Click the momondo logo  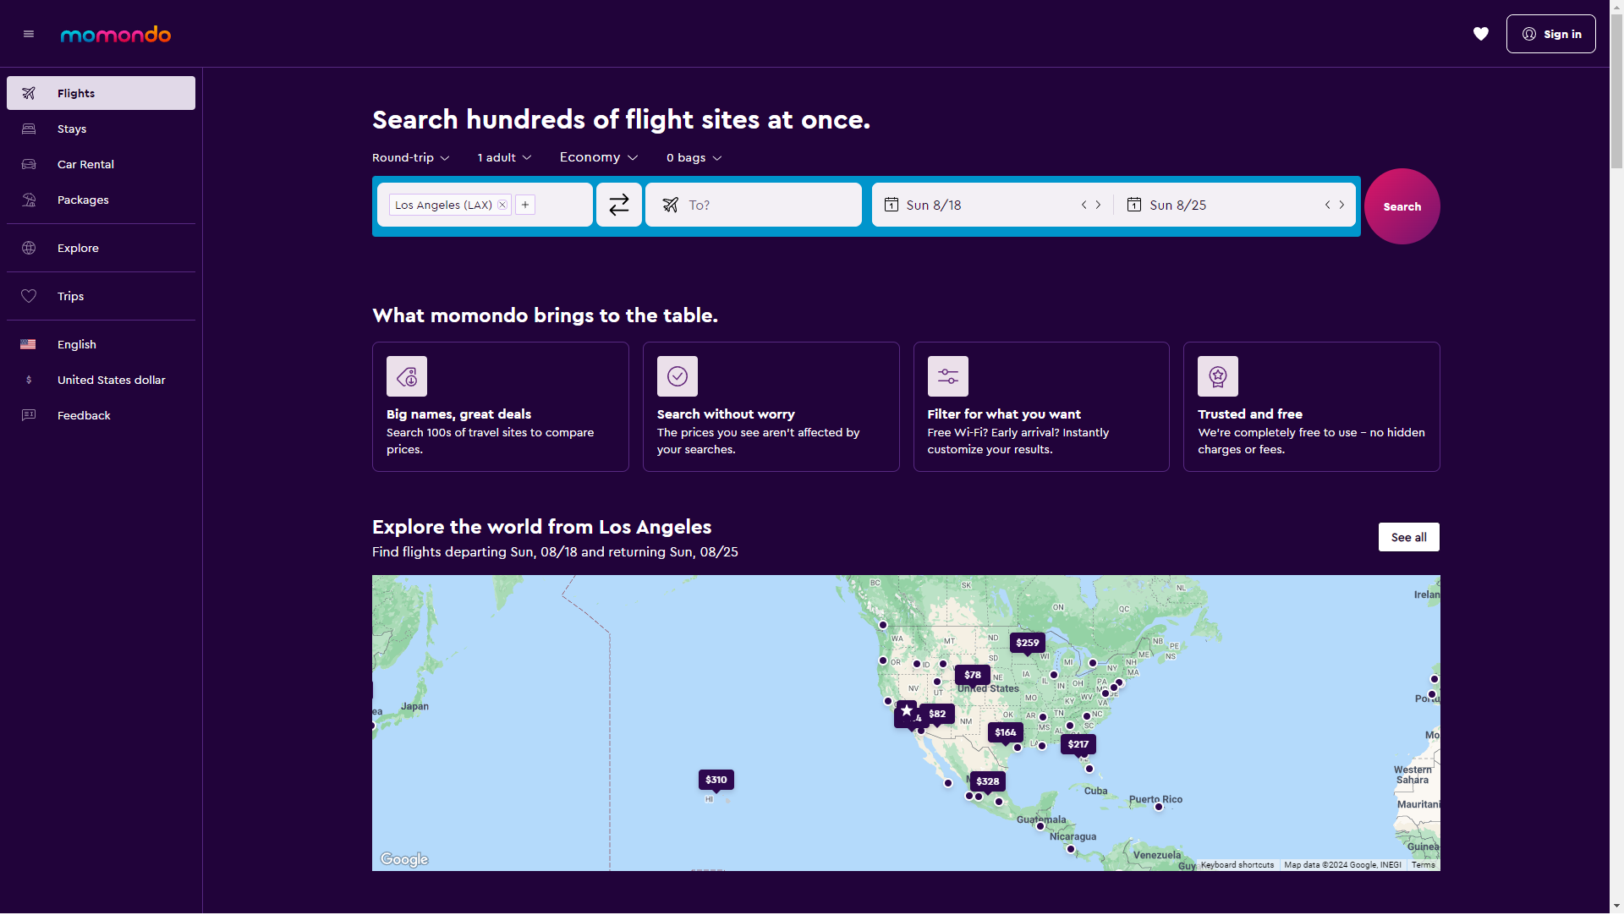(x=116, y=35)
